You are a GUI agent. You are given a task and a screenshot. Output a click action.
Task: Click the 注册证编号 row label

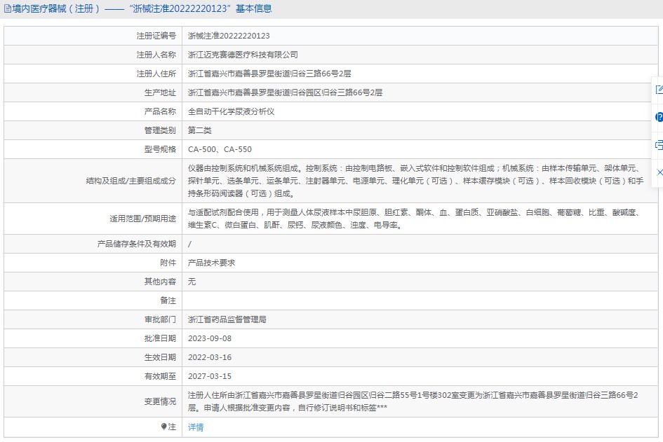pyautogui.click(x=156, y=36)
